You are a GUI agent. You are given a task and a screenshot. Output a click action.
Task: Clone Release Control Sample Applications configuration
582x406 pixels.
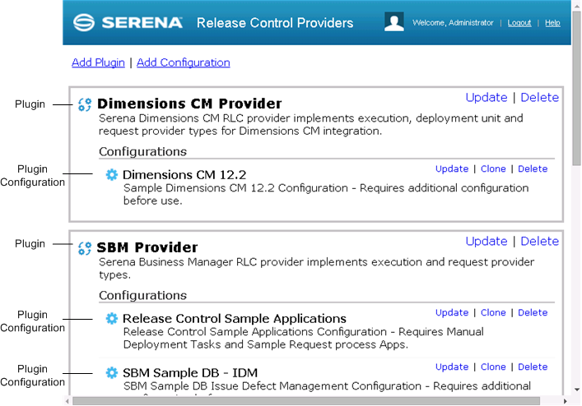point(493,312)
